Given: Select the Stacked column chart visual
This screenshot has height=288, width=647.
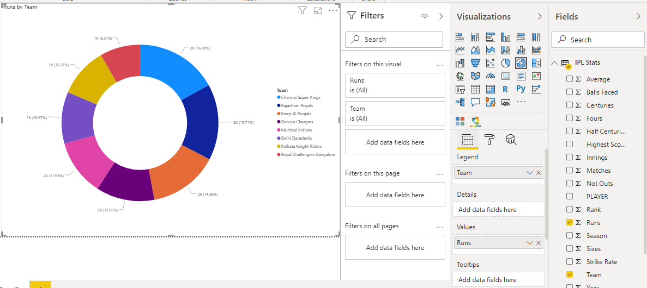Looking at the screenshot, I should (x=475, y=37).
